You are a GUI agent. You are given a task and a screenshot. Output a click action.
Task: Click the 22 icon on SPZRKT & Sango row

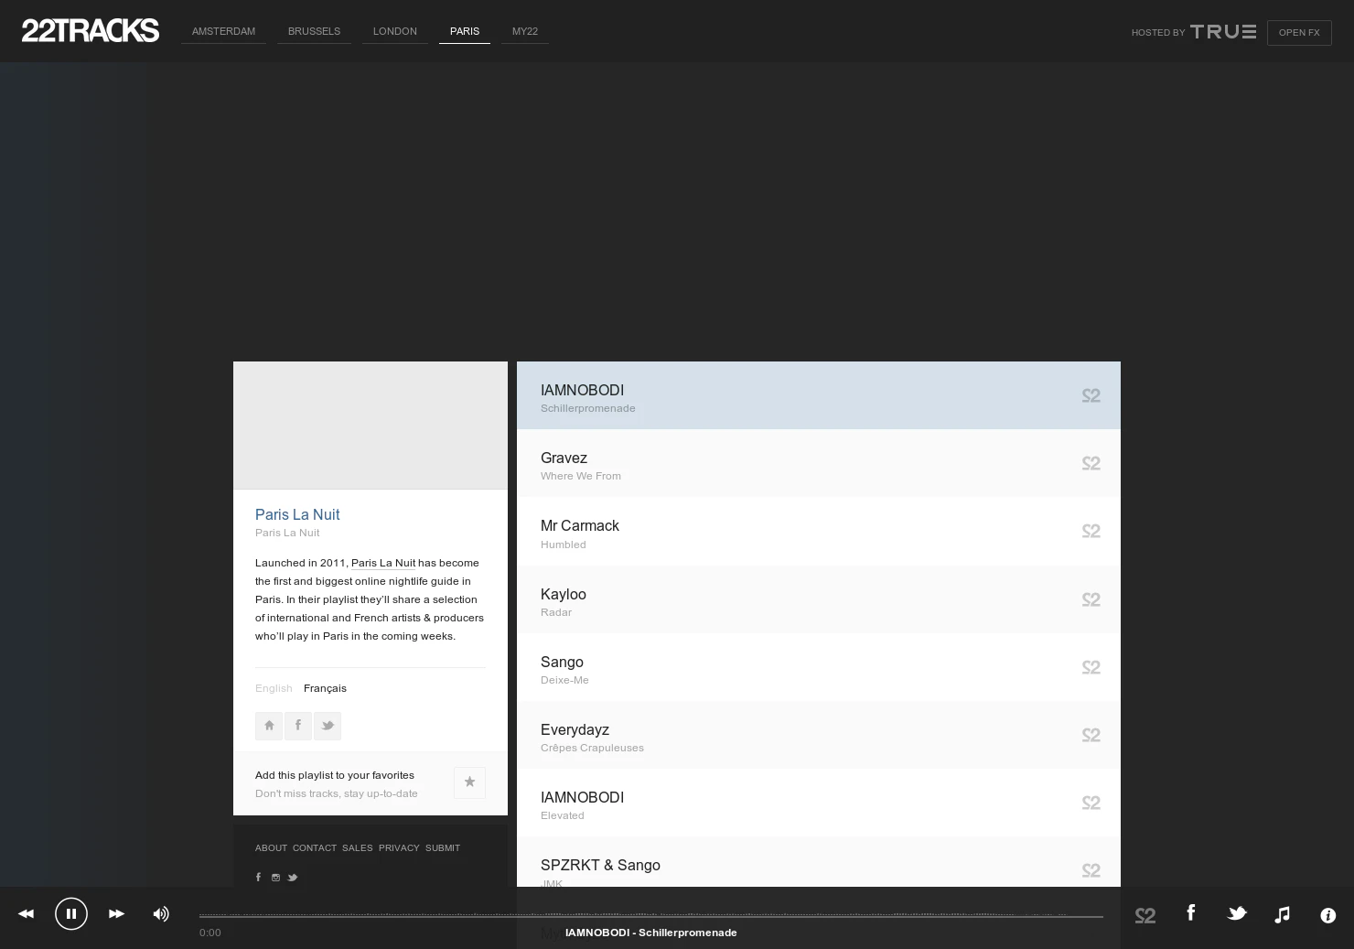(x=1091, y=870)
